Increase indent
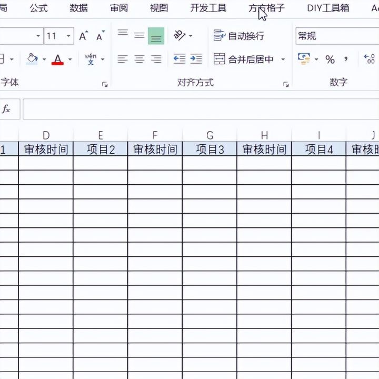The image size is (379, 379). click(x=196, y=59)
